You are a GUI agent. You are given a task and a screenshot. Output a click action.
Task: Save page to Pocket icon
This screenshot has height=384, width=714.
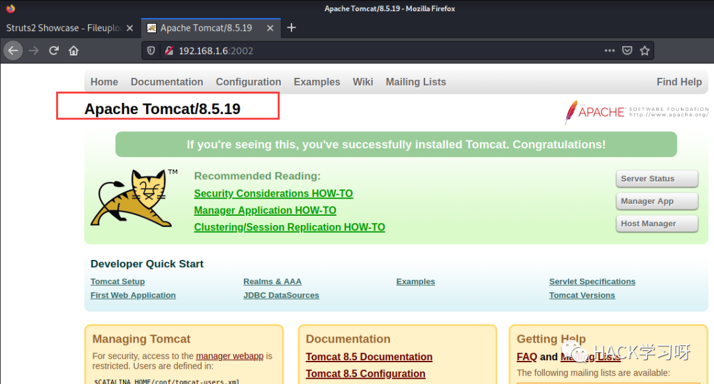[627, 50]
